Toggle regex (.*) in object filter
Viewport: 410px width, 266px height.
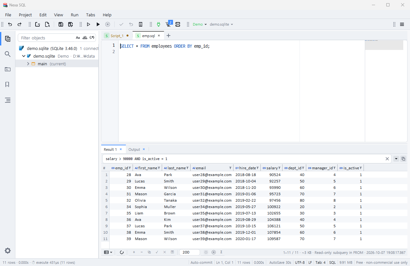pos(92,38)
